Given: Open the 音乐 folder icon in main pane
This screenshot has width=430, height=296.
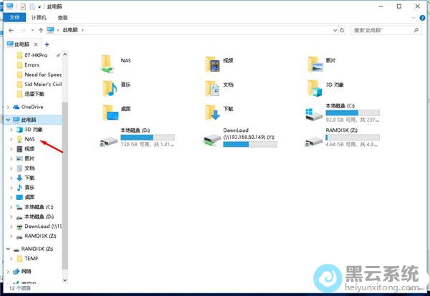Looking at the screenshot, I should tap(110, 88).
